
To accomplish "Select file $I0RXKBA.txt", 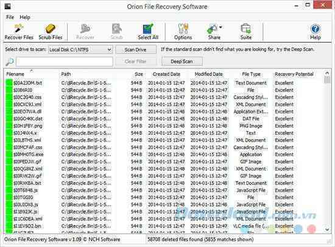I will (27, 183).
